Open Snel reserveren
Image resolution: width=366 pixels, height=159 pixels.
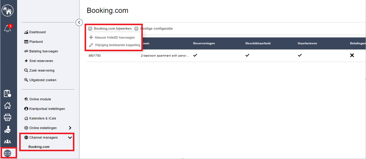(39, 61)
